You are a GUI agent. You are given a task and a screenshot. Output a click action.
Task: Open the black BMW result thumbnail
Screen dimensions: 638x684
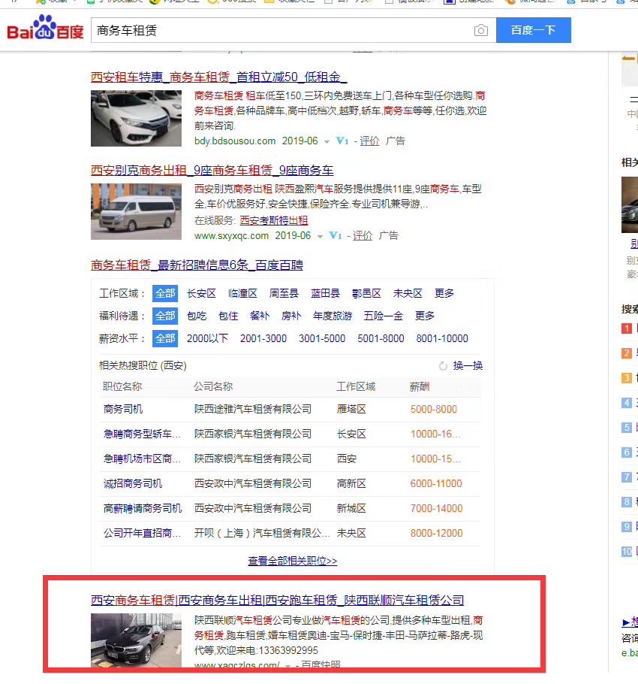pos(136,639)
